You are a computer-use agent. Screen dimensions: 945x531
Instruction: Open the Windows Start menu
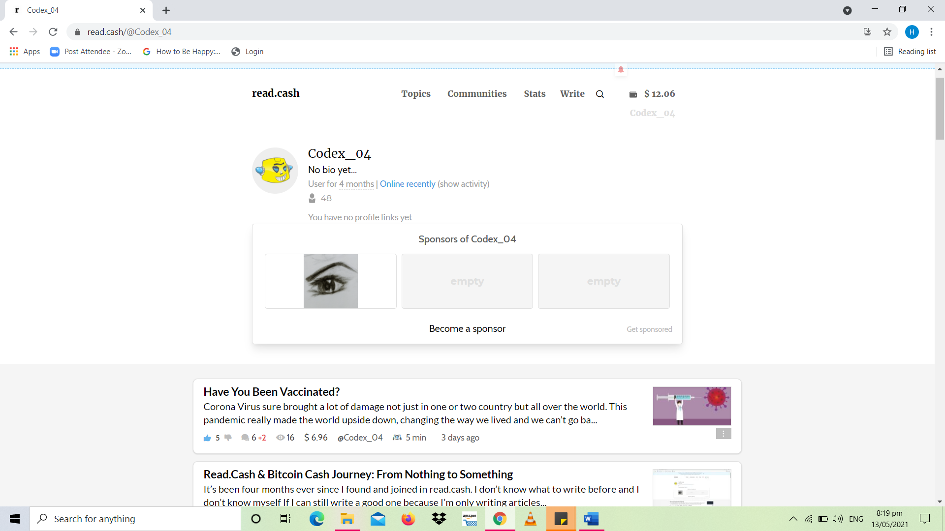pyautogui.click(x=15, y=519)
